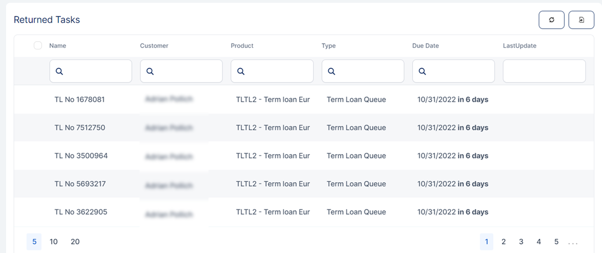Viewport: 602px width, 253px height.
Task: Select page size of 5 rows
Action: point(34,241)
